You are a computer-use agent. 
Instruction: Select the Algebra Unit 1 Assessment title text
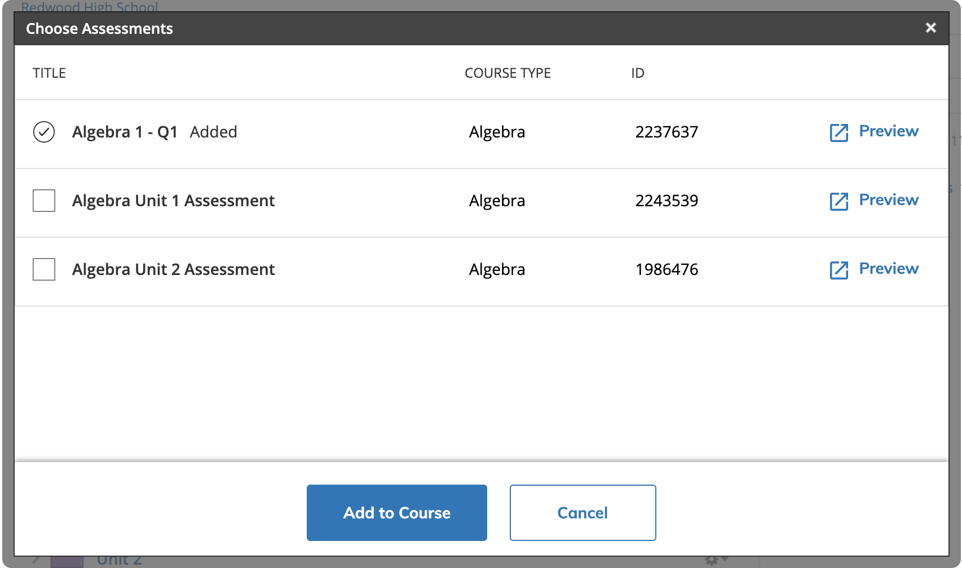click(x=173, y=201)
